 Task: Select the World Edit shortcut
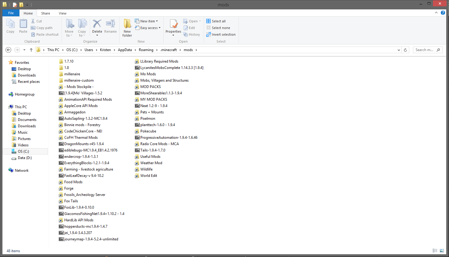pyautogui.click(x=146, y=176)
